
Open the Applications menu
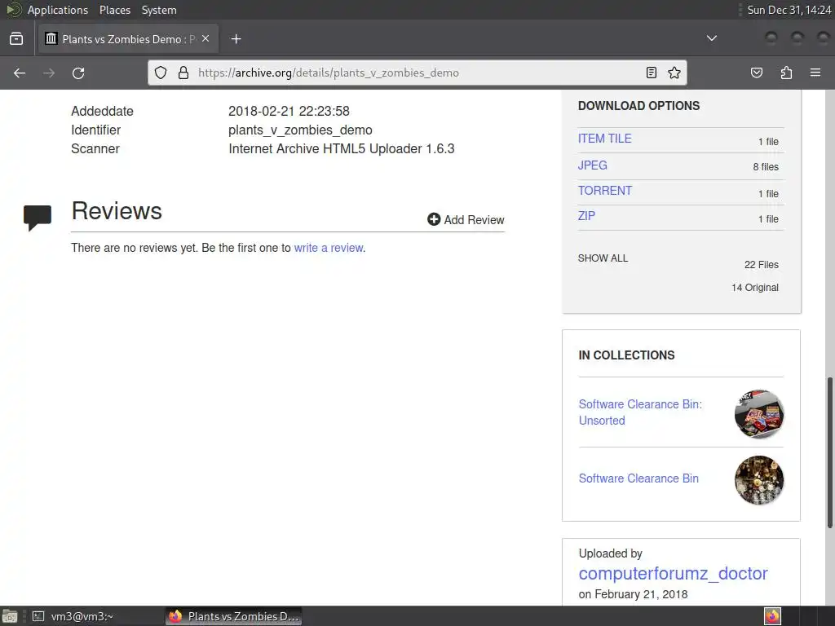coord(58,10)
